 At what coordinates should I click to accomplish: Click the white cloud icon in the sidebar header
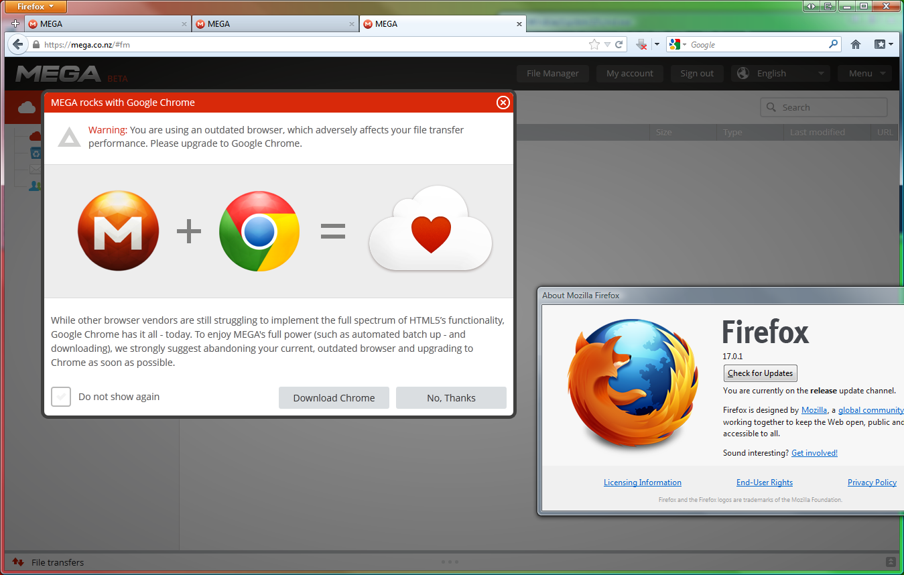pos(27,107)
